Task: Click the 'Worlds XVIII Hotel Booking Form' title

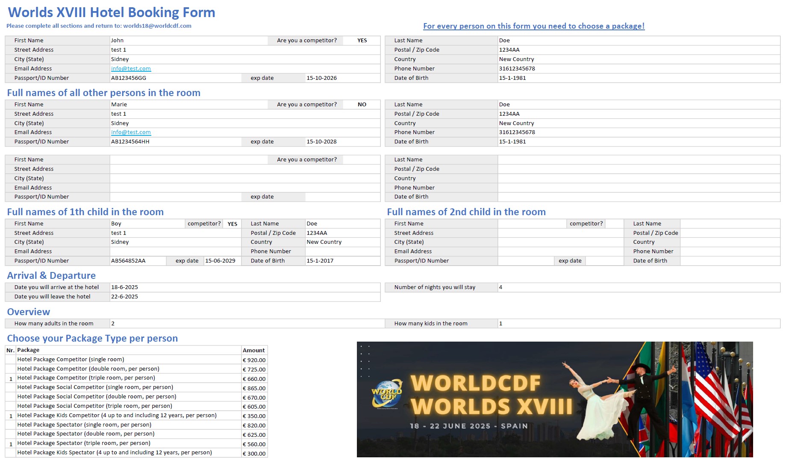Action: (112, 12)
